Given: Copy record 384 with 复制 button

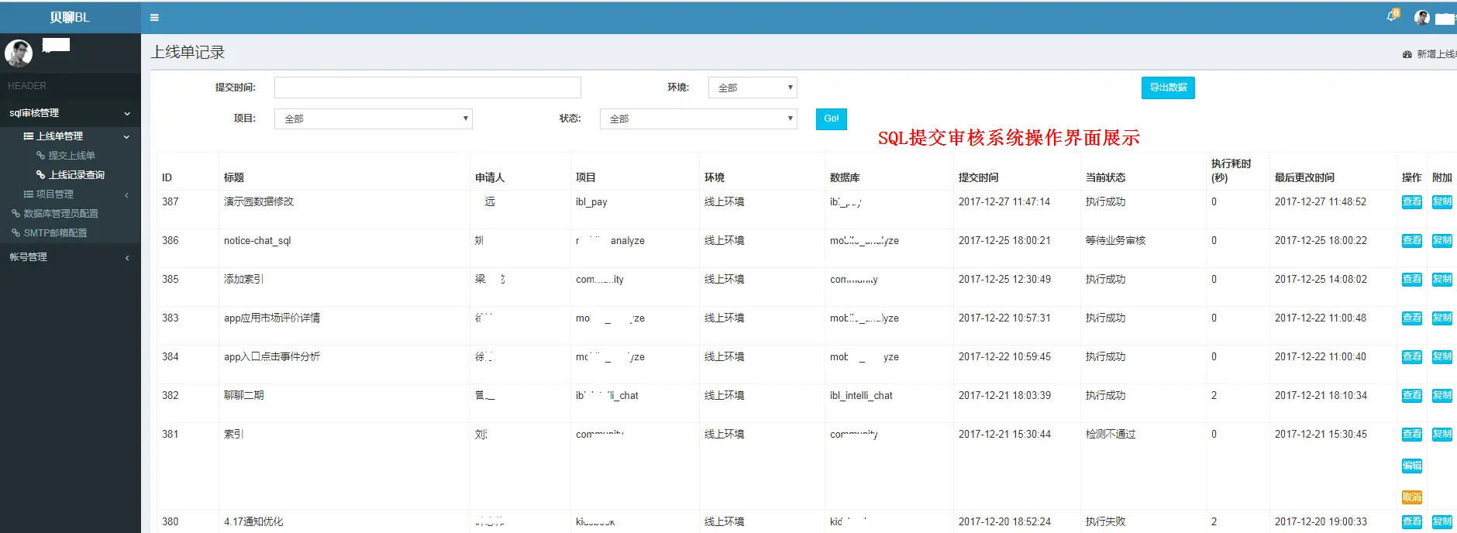Looking at the screenshot, I should click(x=1442, y=356).
